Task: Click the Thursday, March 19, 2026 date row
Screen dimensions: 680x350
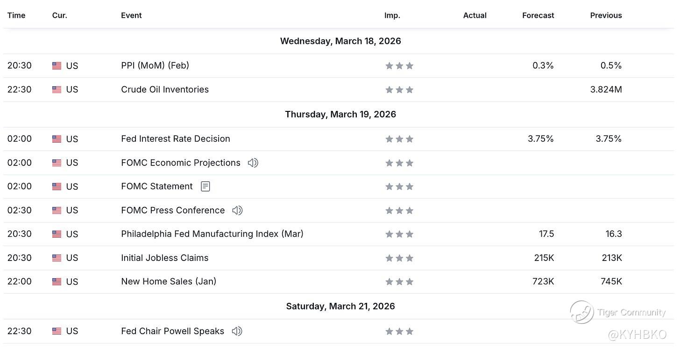Action: [340, 115]
